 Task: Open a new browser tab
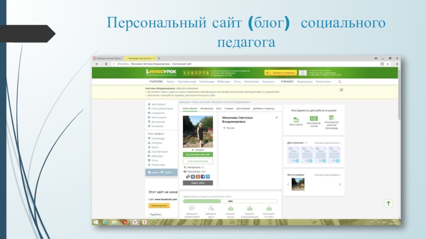coord(159,57)
